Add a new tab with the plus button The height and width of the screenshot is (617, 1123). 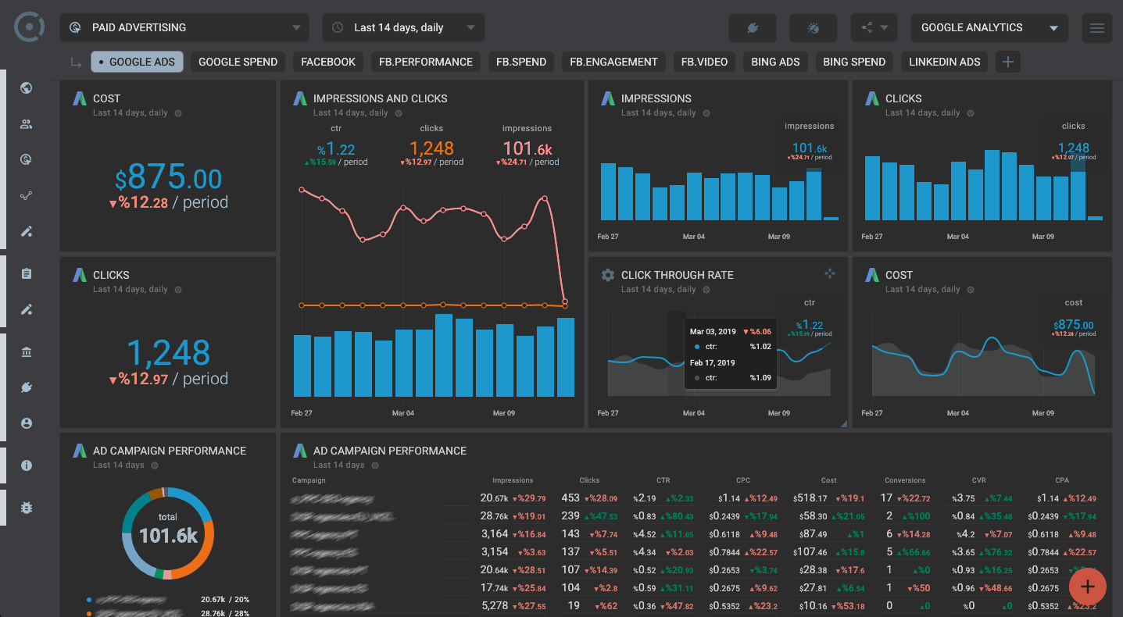1007,61
